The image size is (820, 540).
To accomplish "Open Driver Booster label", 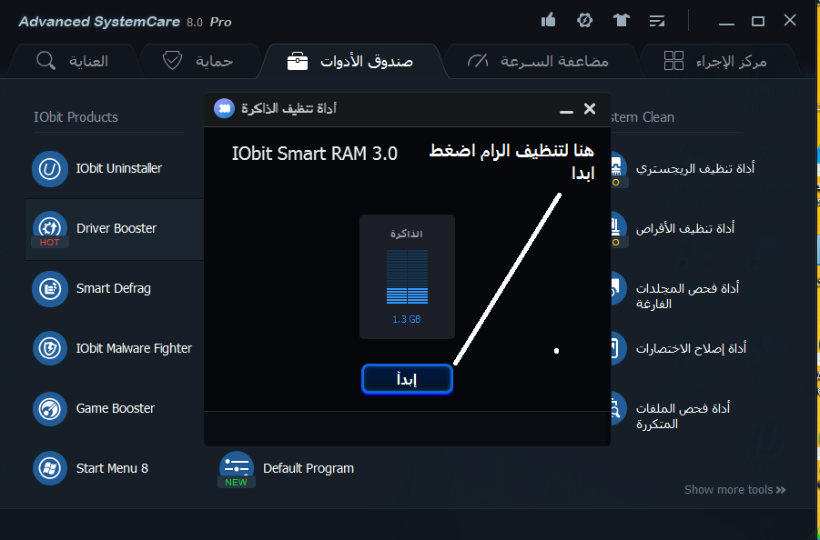I will pos(116,229).
